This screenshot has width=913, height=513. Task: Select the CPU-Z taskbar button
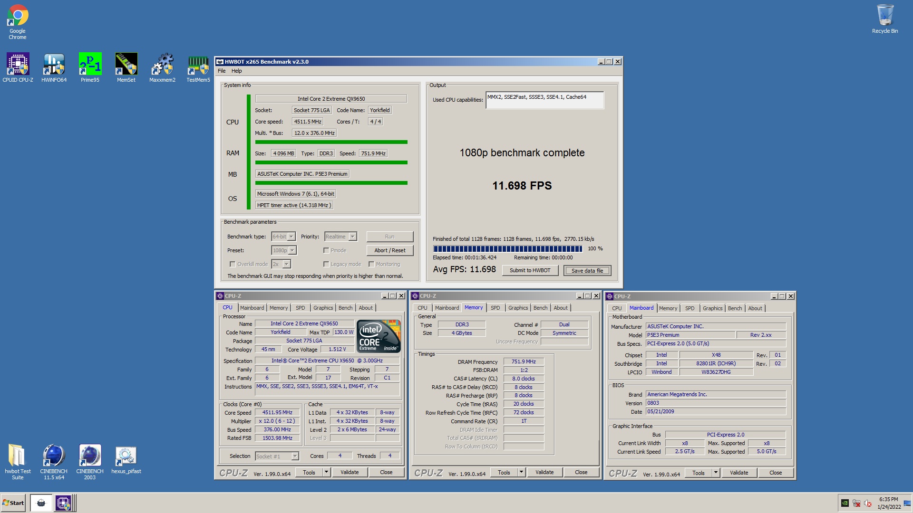coord(63,503)
